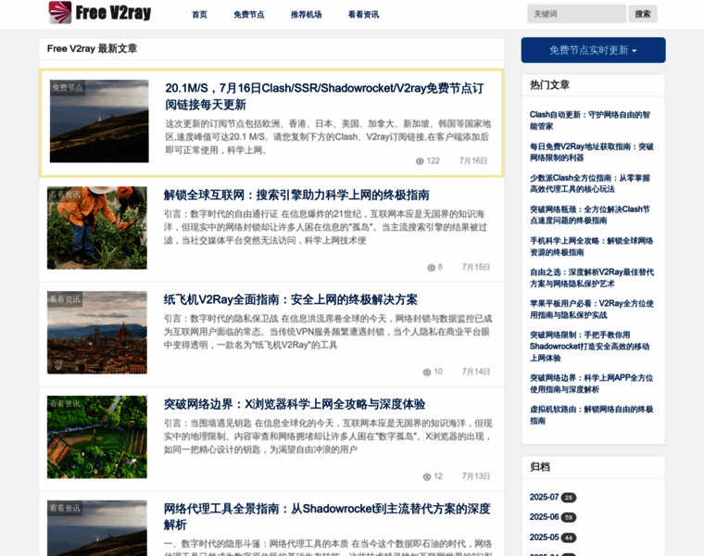Open hot article 每日免费V2Ray地址获取指南
The image size is (704, 556).
point(591,152)
